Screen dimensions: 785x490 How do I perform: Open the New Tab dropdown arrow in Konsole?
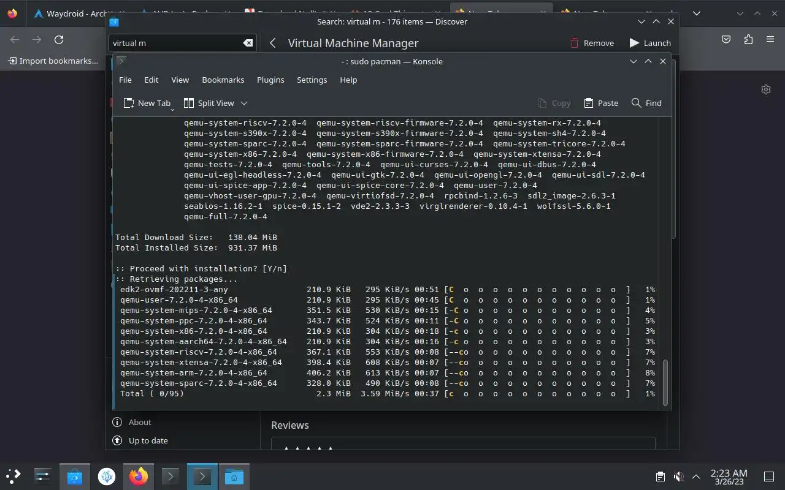pos(172,109)
